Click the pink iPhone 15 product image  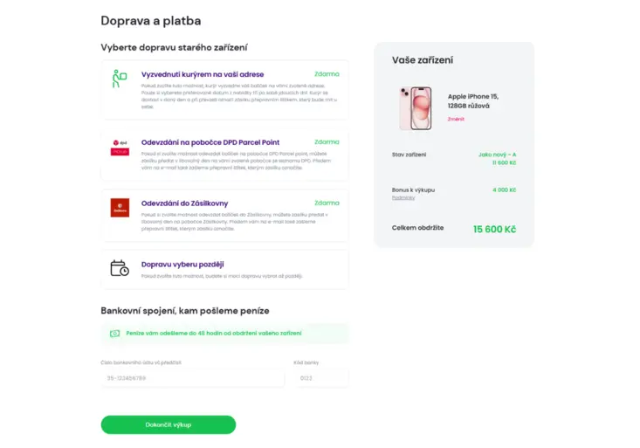click(416, 108)
